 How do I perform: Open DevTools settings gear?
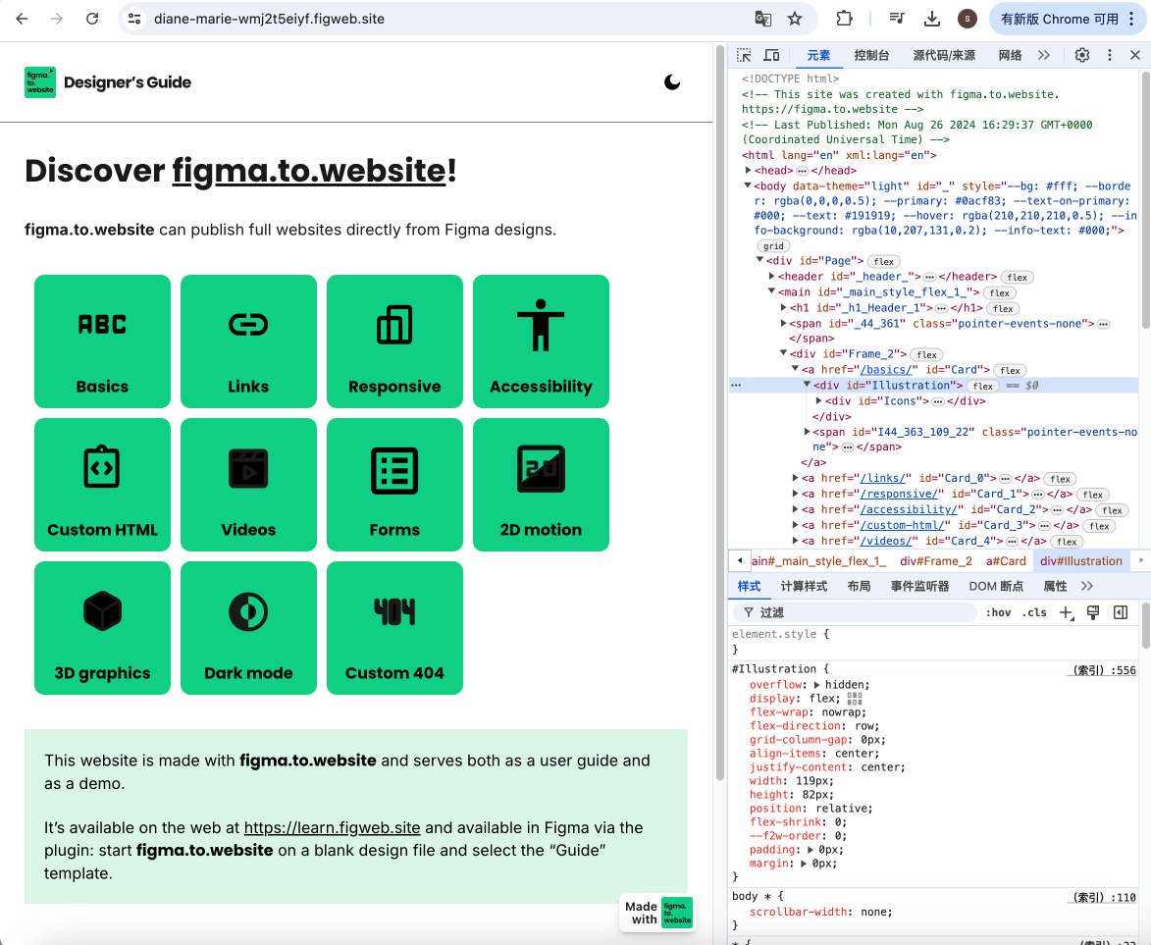pos(1082,55)
